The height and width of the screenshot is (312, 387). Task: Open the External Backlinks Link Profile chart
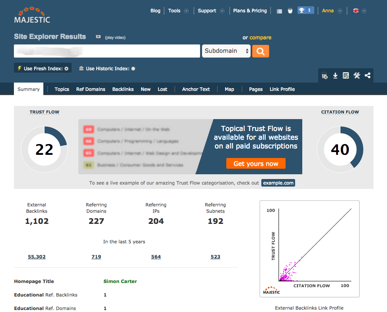pos(309,249)
